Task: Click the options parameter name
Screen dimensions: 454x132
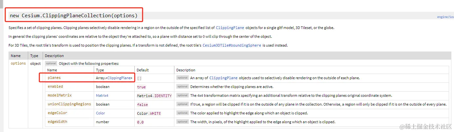Action: pyautogui.click(x=18, y=63)
